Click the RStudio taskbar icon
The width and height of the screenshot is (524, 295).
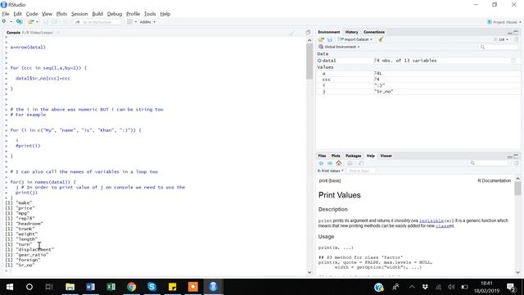[213, 287]
